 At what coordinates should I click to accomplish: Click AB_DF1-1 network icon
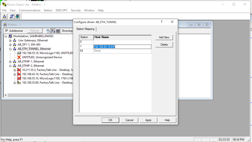pyautogui.click(x=15, y=45)
